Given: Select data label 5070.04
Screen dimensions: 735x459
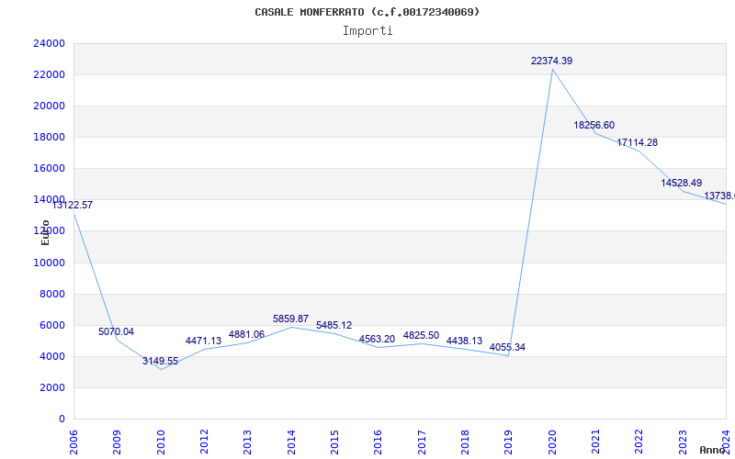Looking at the screenshot, I should [x=116, y=331].
